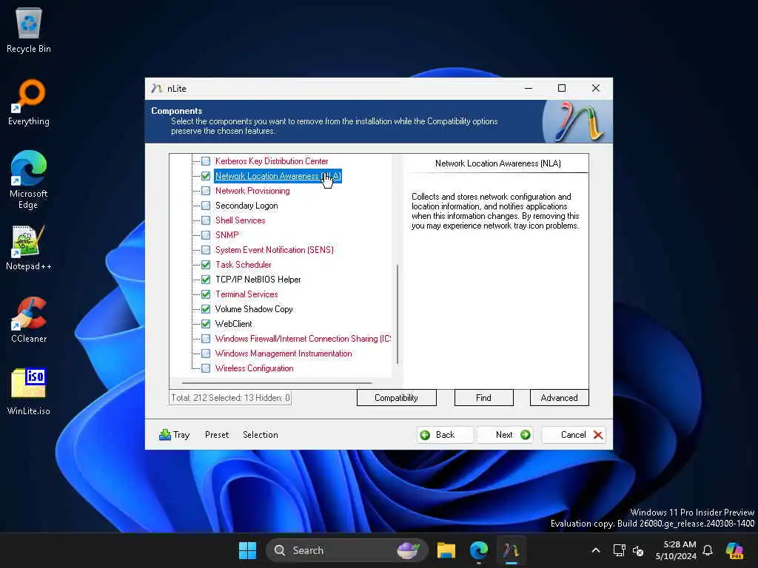Click the components list vertical scrollbar
Viewport: 758px width, 568px height.
click(x=398, y=314)
